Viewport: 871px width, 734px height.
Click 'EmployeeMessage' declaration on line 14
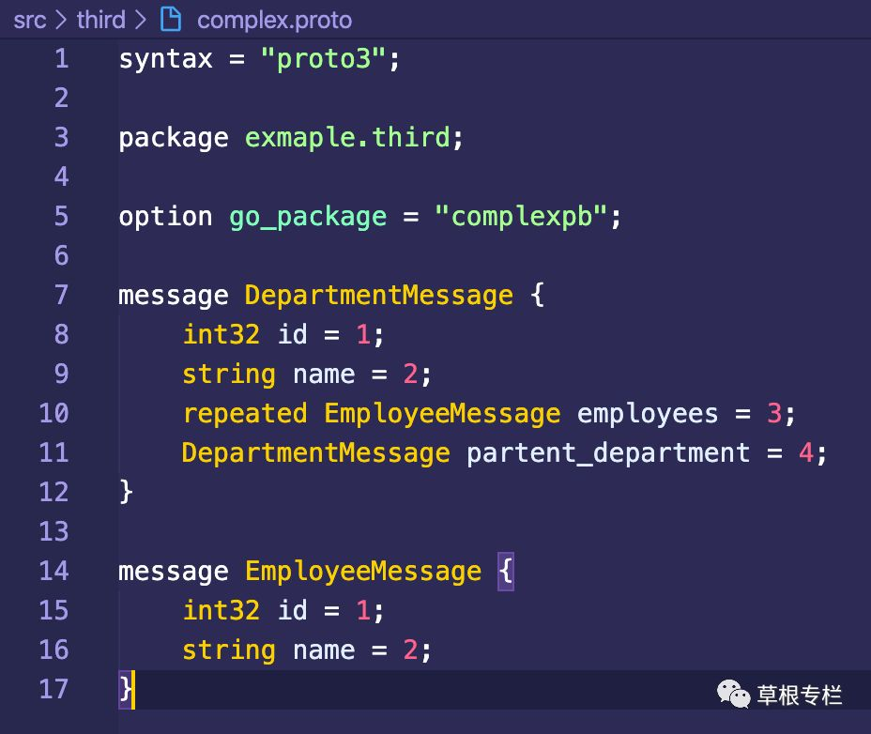[363, 572]
